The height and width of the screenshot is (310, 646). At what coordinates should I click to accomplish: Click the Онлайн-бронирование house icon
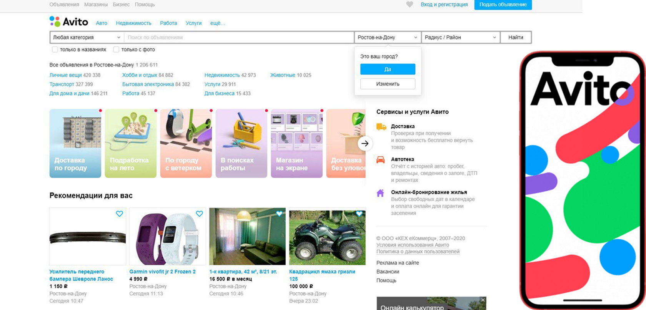pos(380,193)
